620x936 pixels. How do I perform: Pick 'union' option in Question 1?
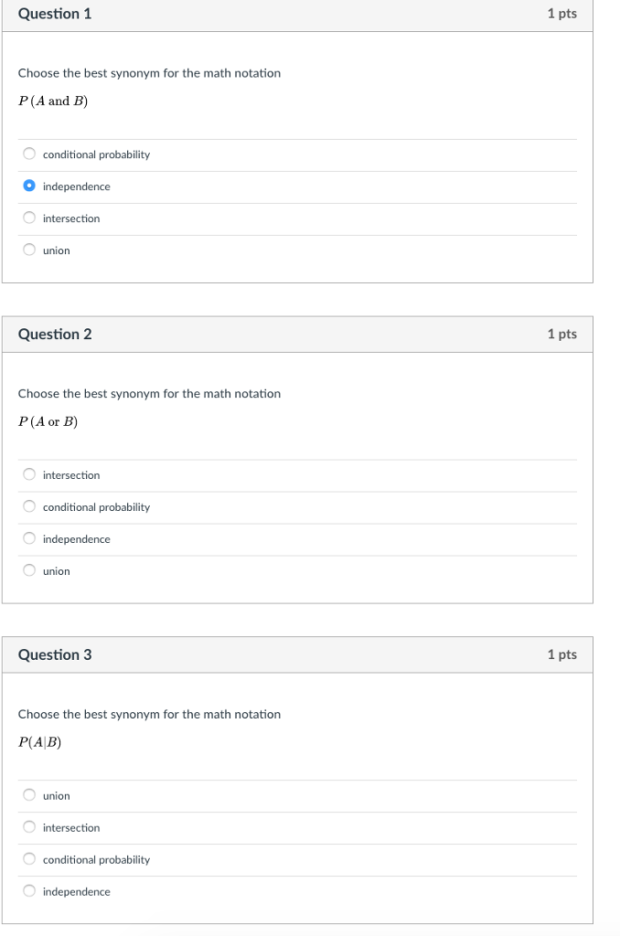tap(30, 250)
